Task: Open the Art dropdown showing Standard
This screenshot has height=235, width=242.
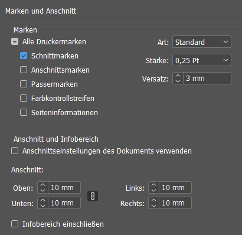Action: 202,42
